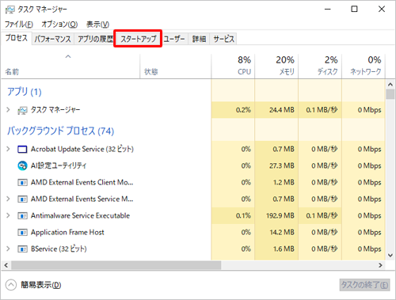The width and height of the screenshot is (396, 300).
Task: Sort by the 状態 column header
Action: (x=176, y=66)
